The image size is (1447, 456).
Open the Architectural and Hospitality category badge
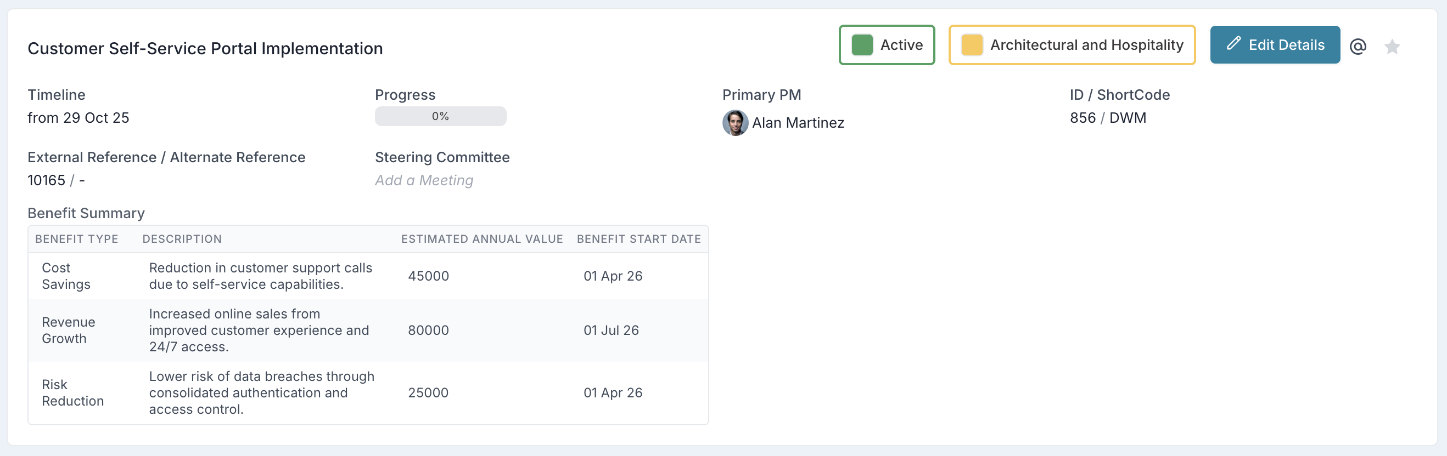(1086, 45)
